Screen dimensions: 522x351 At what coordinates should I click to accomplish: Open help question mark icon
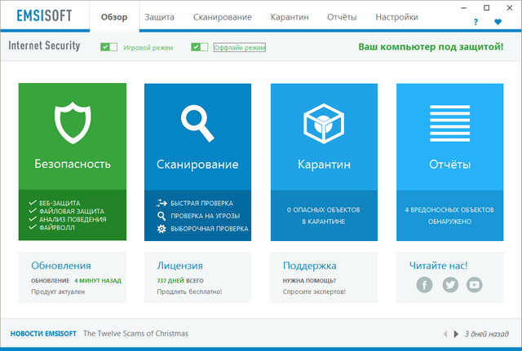coord(476,22)
